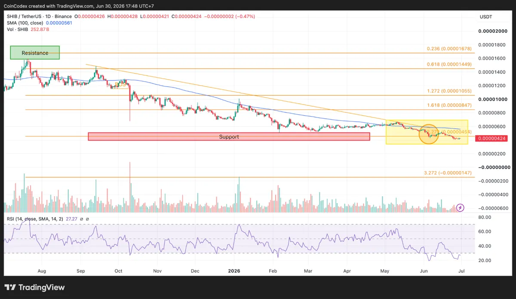The height and width of the screenshot is (299, 516).
Task: Click the RSI value 27.27
Action: point(72,219)
